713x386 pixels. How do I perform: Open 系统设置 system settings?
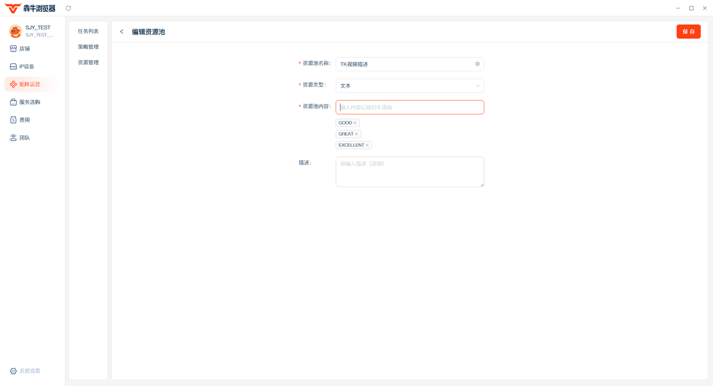coord(30,371)
